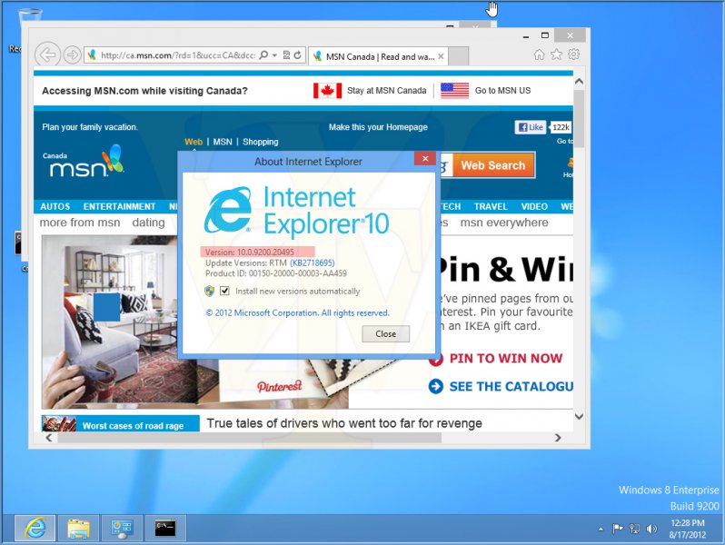
Task: Uncheck Install new versions automatically
Action: 224,292
